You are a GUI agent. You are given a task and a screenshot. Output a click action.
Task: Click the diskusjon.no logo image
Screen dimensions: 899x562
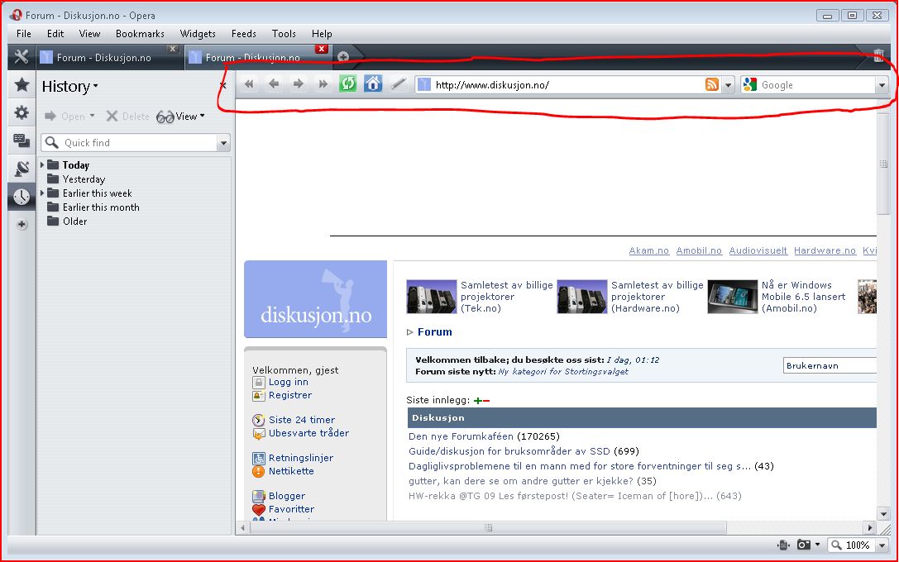coord(315,299)
